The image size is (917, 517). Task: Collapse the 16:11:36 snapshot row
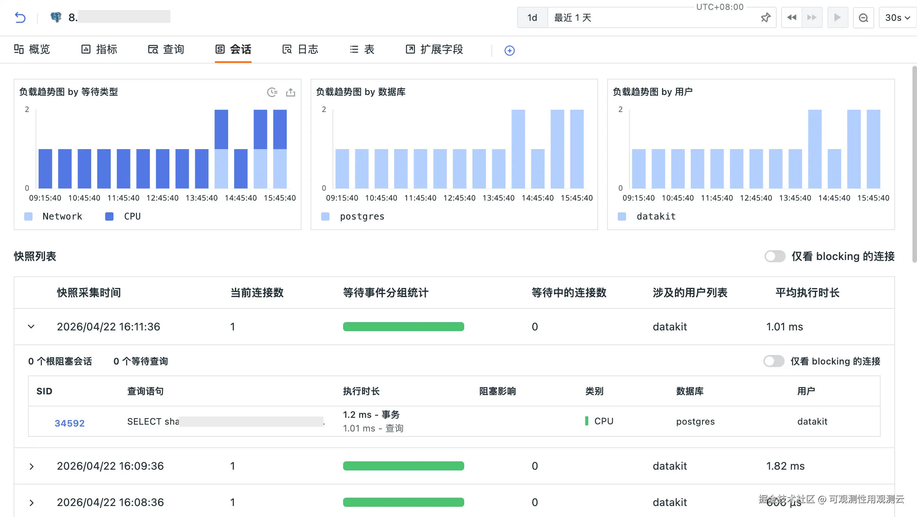[x=31, y=327]
